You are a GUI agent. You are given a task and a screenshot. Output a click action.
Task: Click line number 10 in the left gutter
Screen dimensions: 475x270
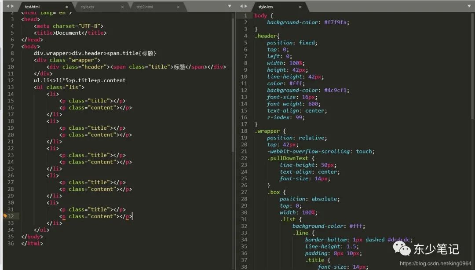click(x=10, y=67)
